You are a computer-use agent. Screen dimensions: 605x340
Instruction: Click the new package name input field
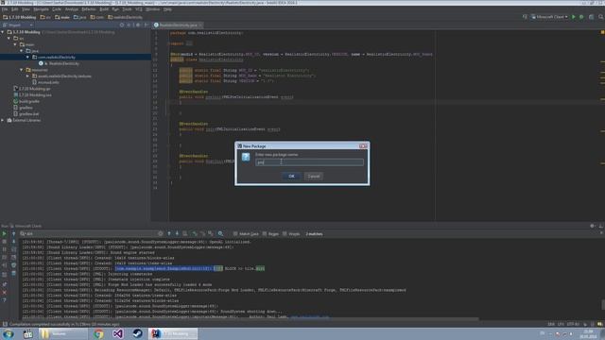(x=309, y=162)
